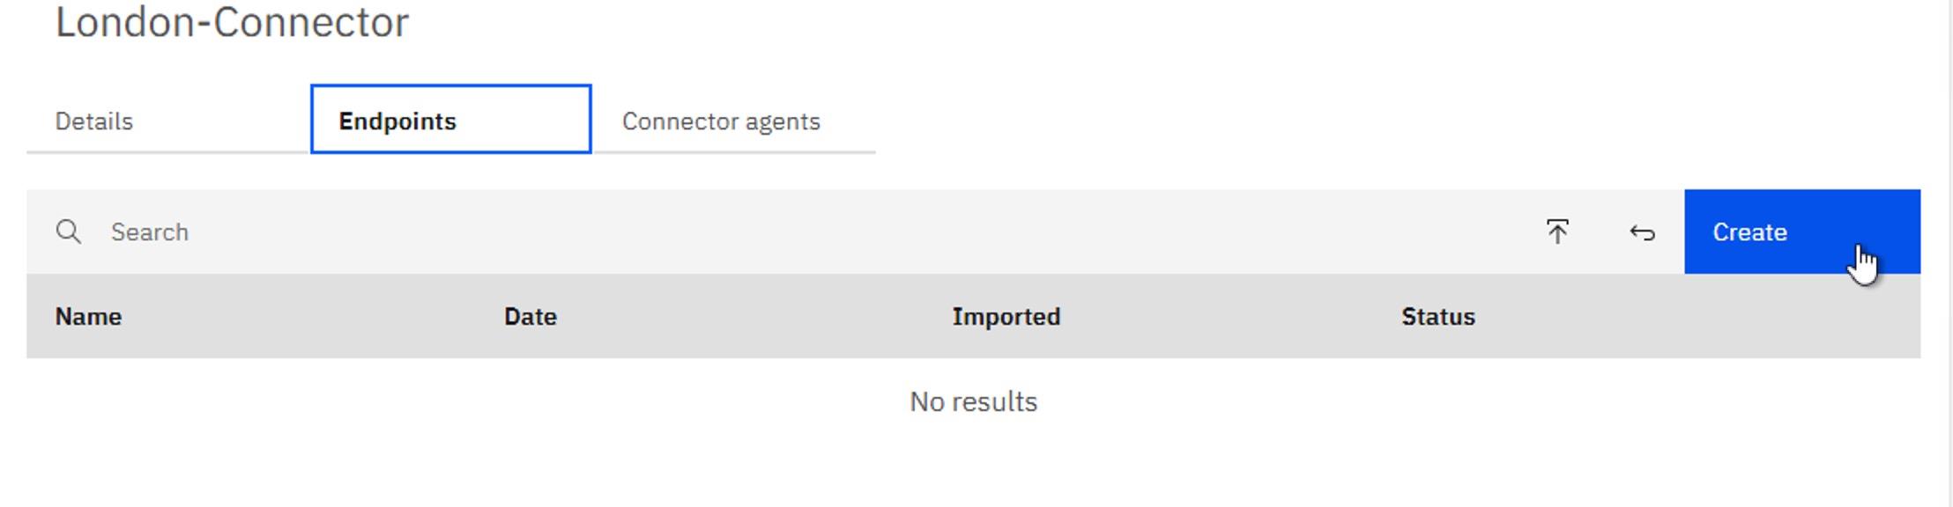1953x507 pixels.
Task: Click the No results message
Action: tap(973, 402)
